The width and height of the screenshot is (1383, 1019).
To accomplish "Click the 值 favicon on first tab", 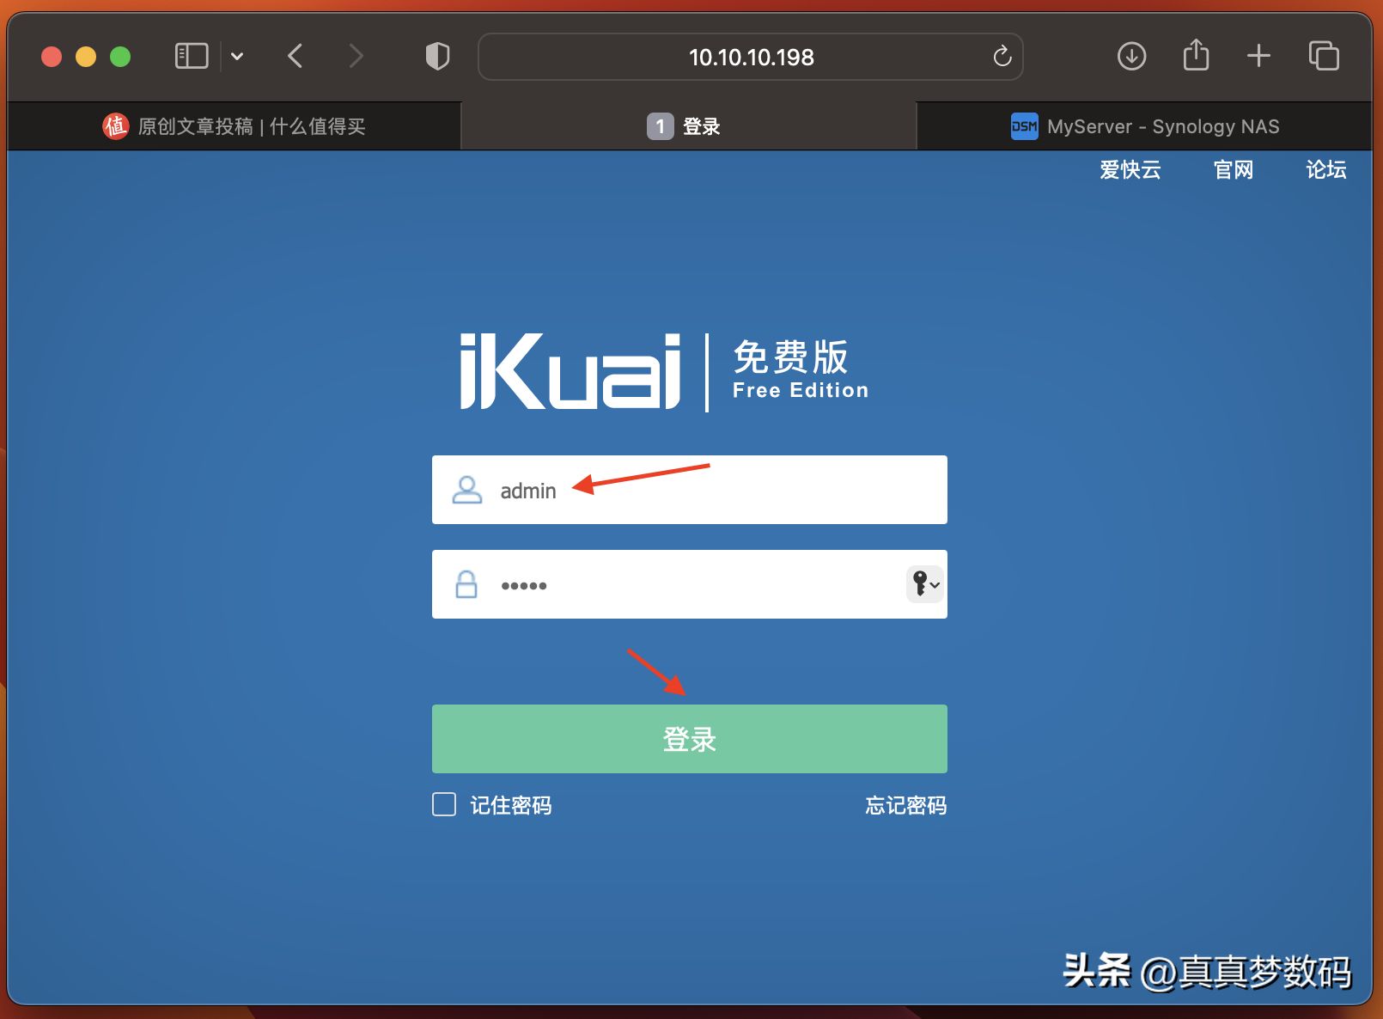I will (x=115, y=126).
